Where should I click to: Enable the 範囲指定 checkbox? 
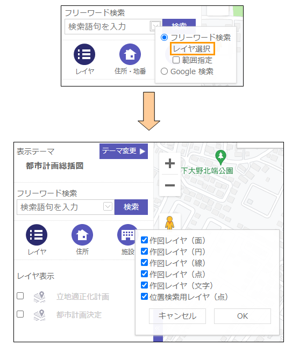click(176, 60)
